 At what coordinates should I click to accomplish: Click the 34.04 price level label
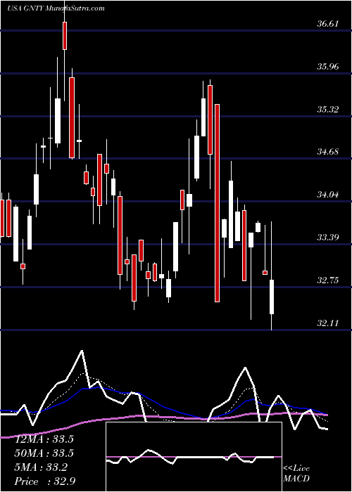(327, 195)
